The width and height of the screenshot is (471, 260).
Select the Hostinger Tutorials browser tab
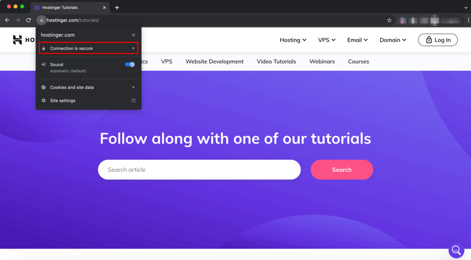(x=70, y=7)
